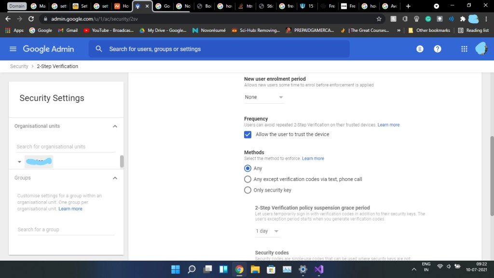Click Learn more link under Methods
This screenshot has width=494, height=278.
coord(313,158)
